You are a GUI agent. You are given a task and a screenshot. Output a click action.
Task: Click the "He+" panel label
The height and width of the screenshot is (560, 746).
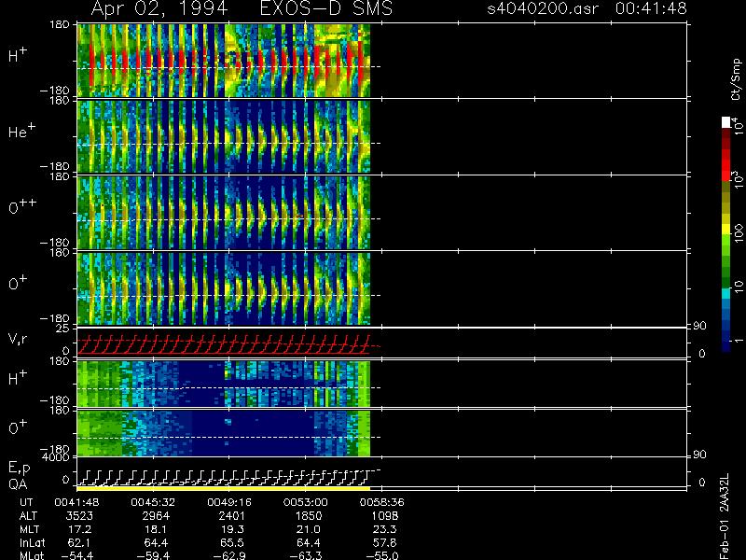[x=21, y=131]
